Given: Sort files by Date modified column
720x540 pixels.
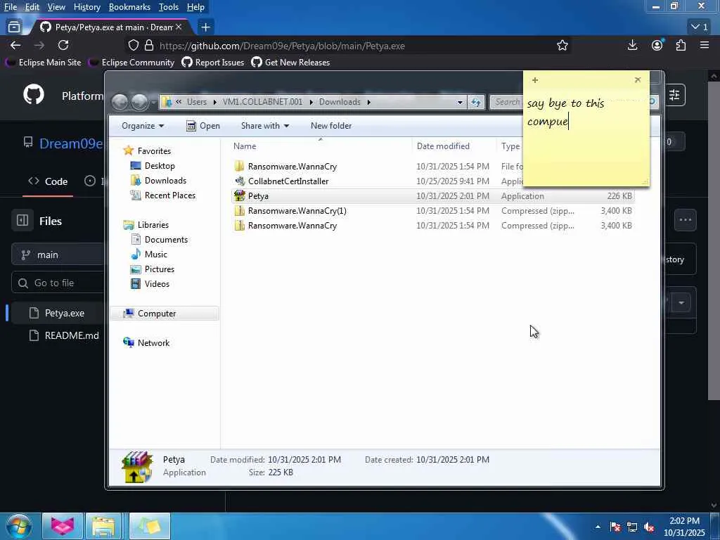Looking at the screenshot, I should pos(443,146).
